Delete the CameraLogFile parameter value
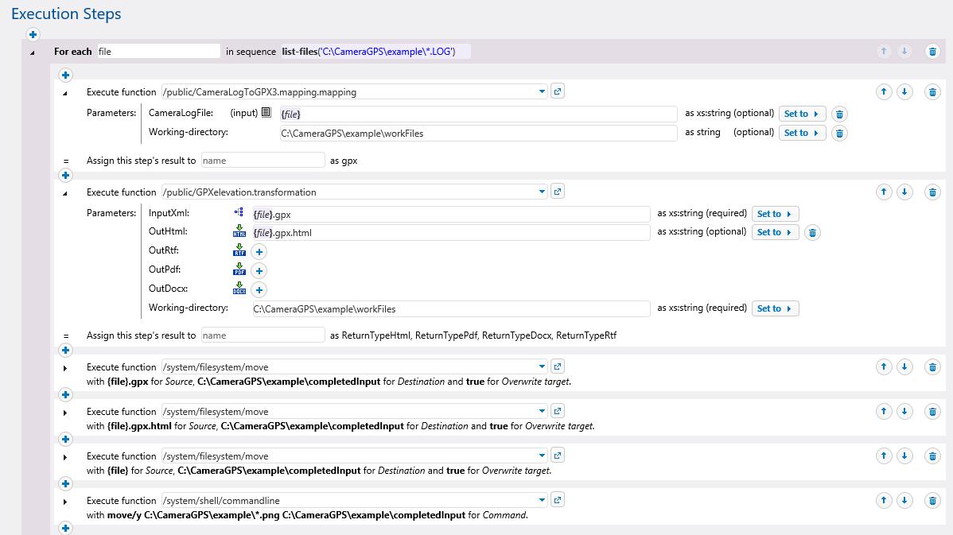This screenshot has height=535, width=953. (839, 114)
